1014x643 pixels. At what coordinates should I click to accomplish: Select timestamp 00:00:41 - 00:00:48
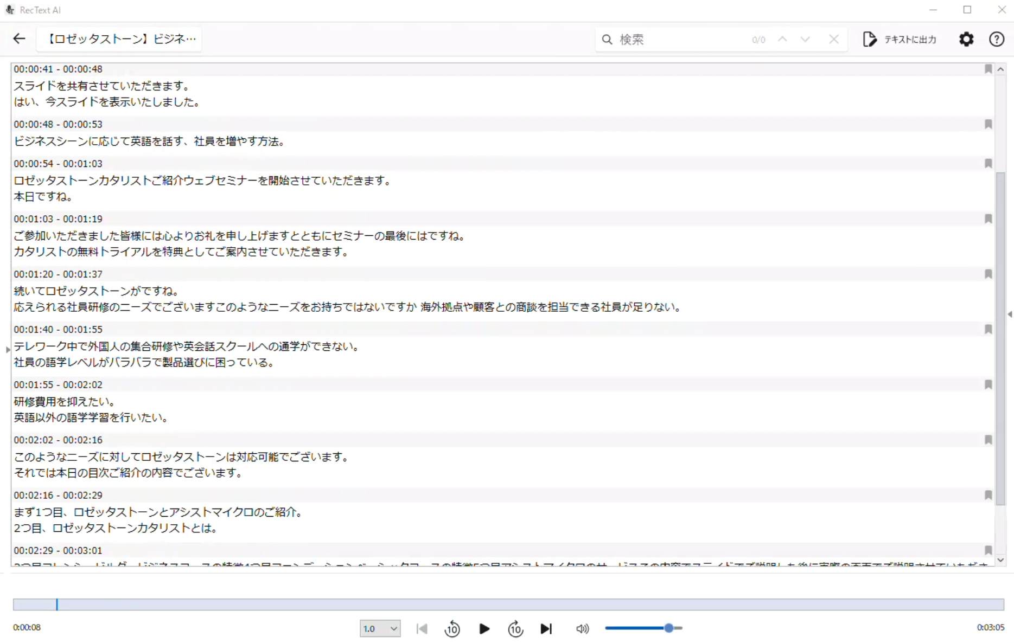tap(58, 69)
